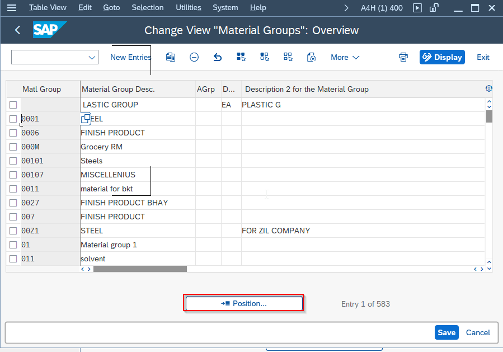Click the New Entries link

point(131,57)
